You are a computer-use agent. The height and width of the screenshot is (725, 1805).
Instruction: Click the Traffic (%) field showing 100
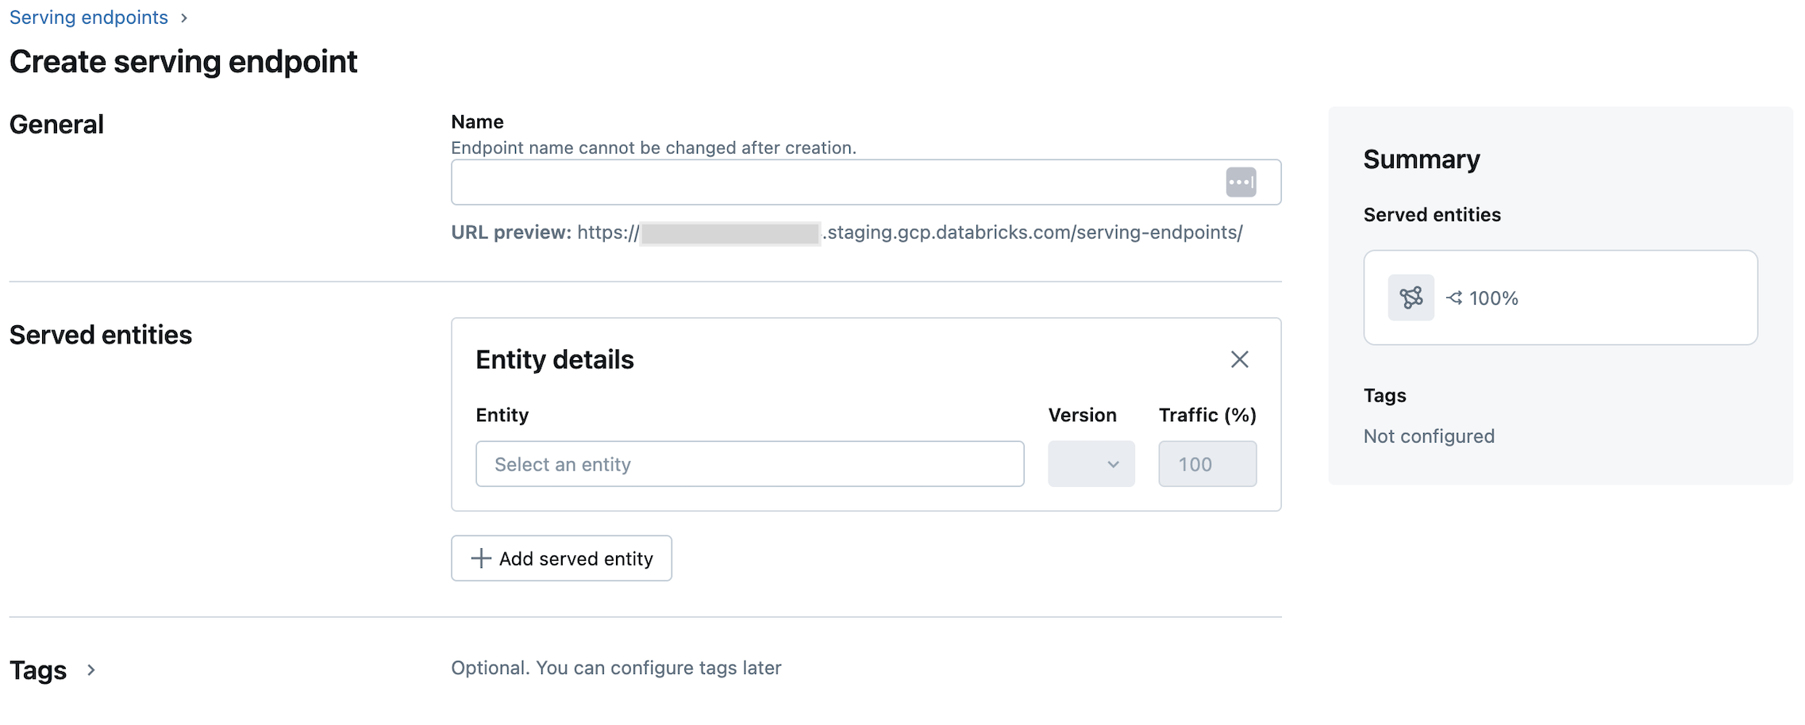point(1207,464)
